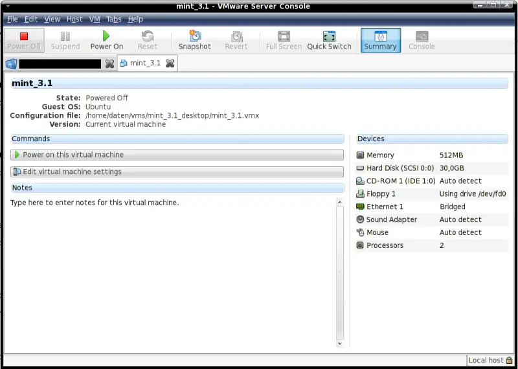Click Power on this virtual machine
This screenshot has height=369, width=518.
coord(177,155)
